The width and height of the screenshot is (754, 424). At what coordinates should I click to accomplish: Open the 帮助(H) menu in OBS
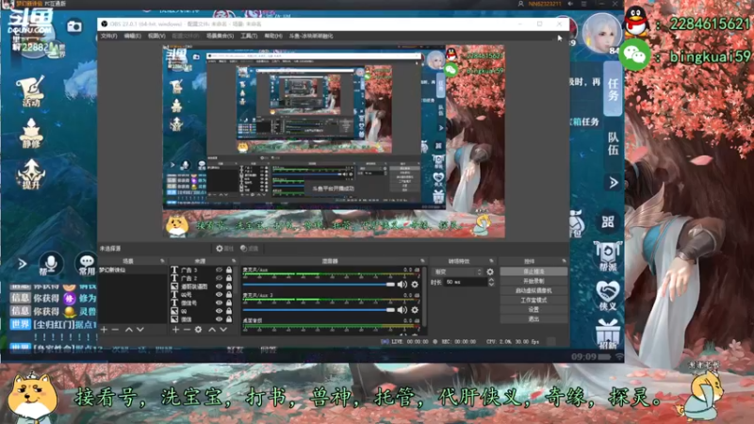273,36
